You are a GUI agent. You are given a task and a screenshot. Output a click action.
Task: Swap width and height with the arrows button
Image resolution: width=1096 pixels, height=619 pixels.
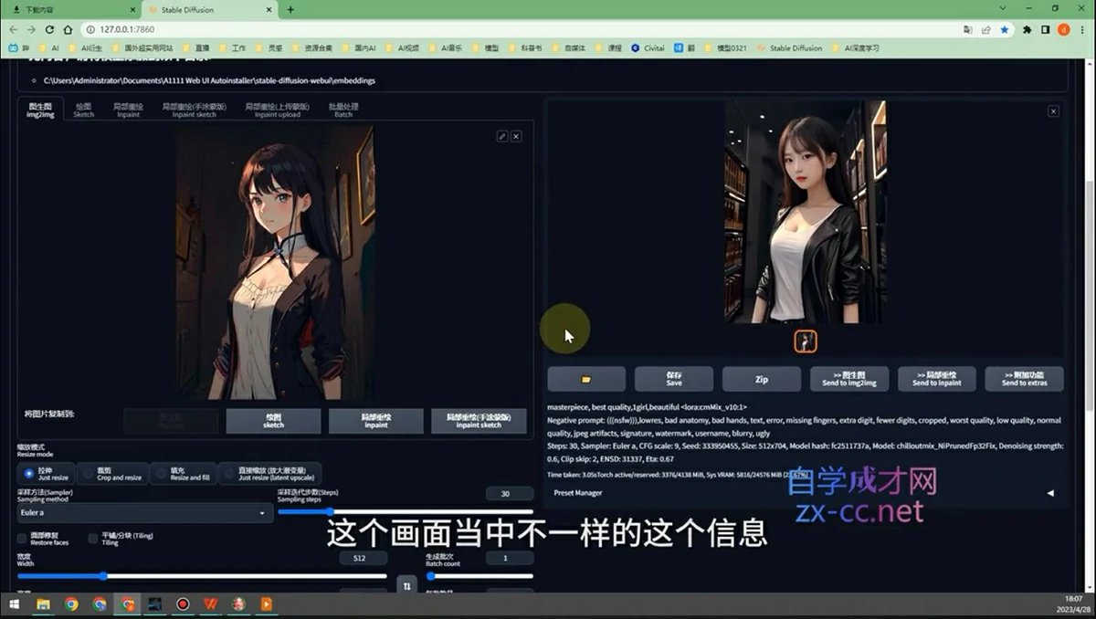pos(407,585)
